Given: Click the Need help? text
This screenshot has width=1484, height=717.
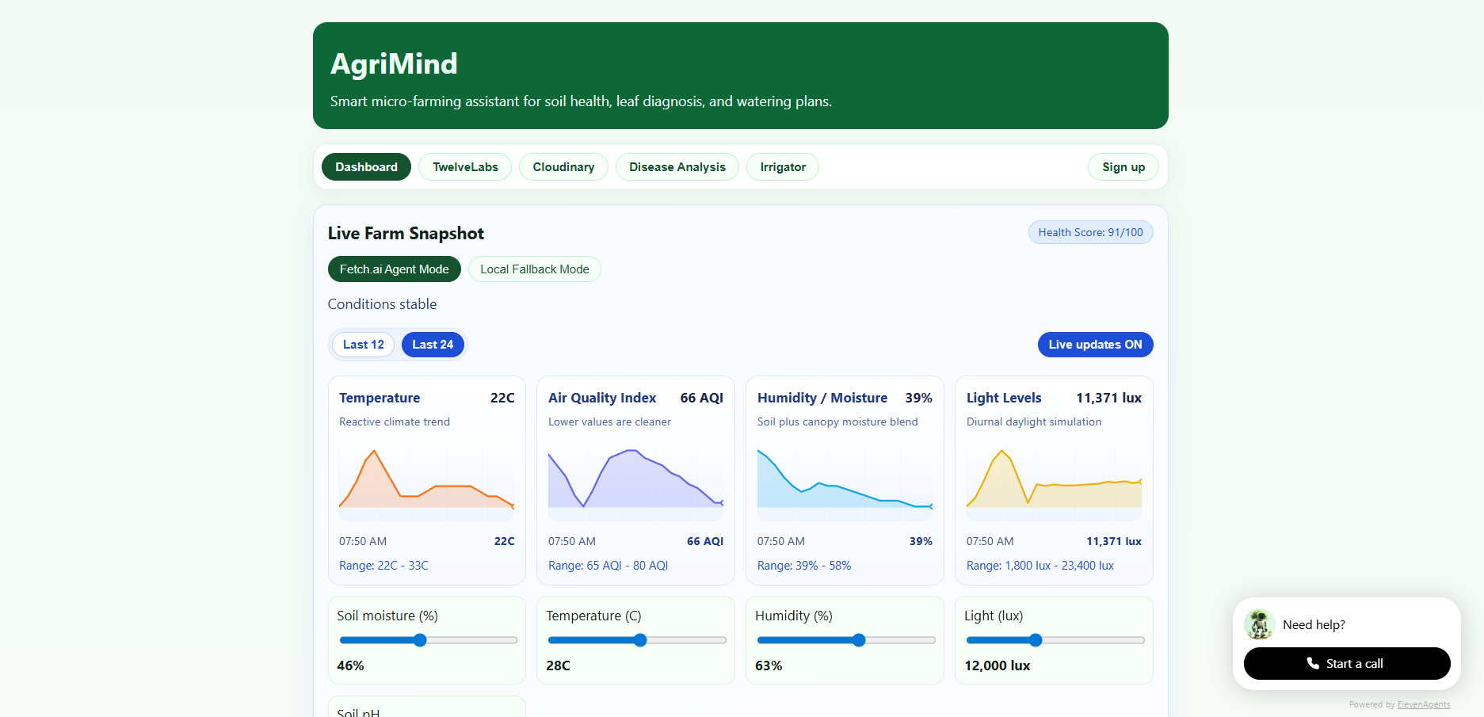Looking at the screenshot, I should 1314,624.
